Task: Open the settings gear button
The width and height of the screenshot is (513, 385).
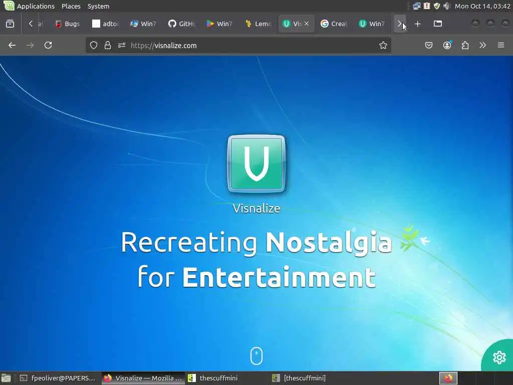Action: point(499,357)
